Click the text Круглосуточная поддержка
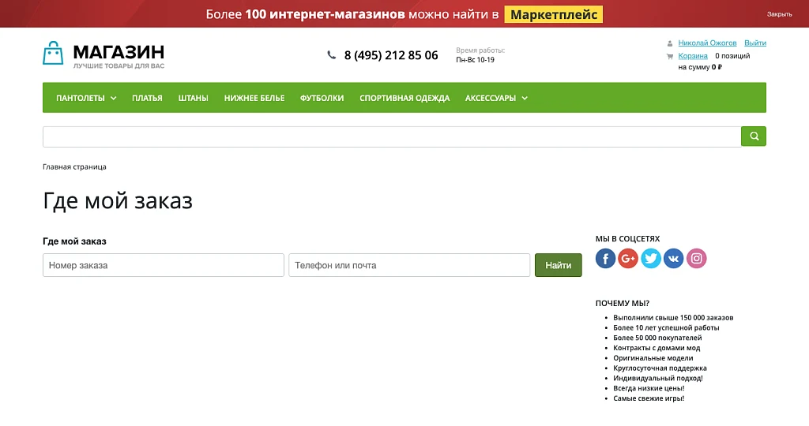The image size is (809, 426). click(660, 368)
